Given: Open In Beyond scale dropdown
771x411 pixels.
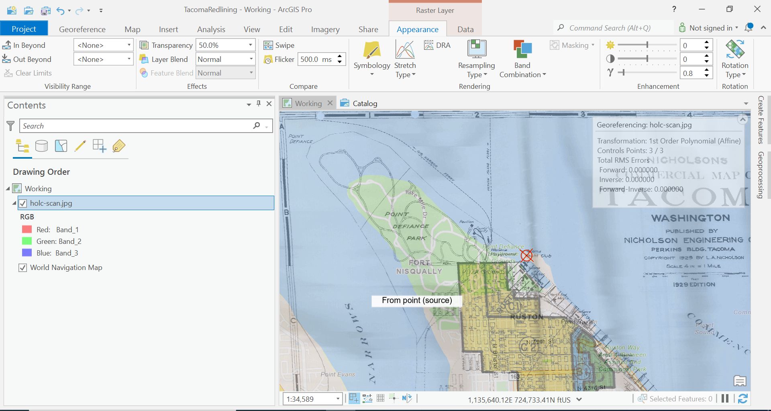Looking at the screenshot, I should (129, 45).
